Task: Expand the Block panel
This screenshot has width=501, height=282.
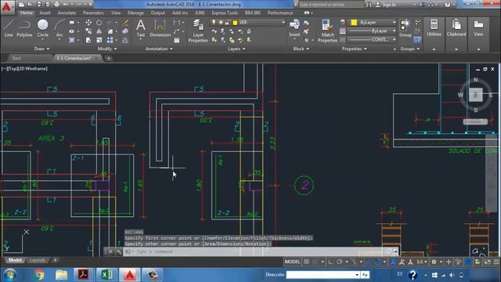Action: 301,49
